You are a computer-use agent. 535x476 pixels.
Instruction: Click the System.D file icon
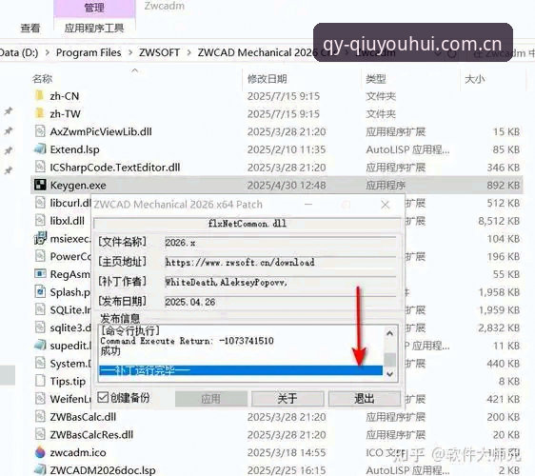pyautogui.click(x=40, y=363)
